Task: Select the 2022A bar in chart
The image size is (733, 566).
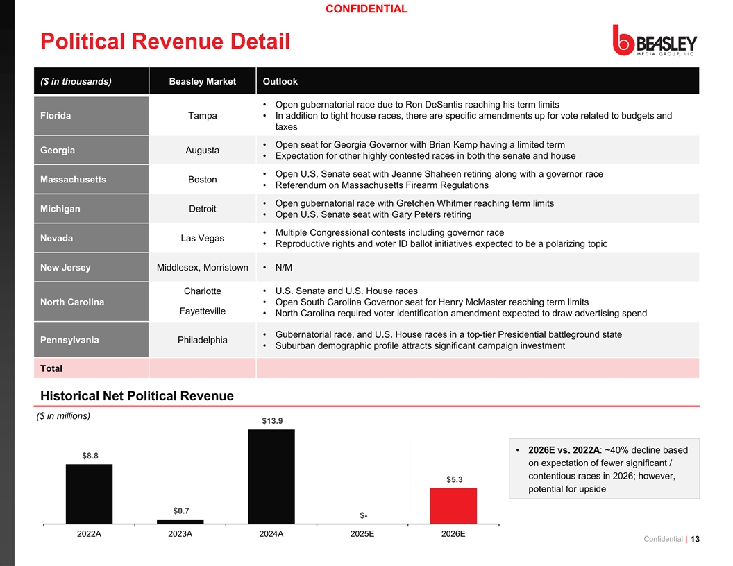Action: pyautogui.click(x=89, y=494)
